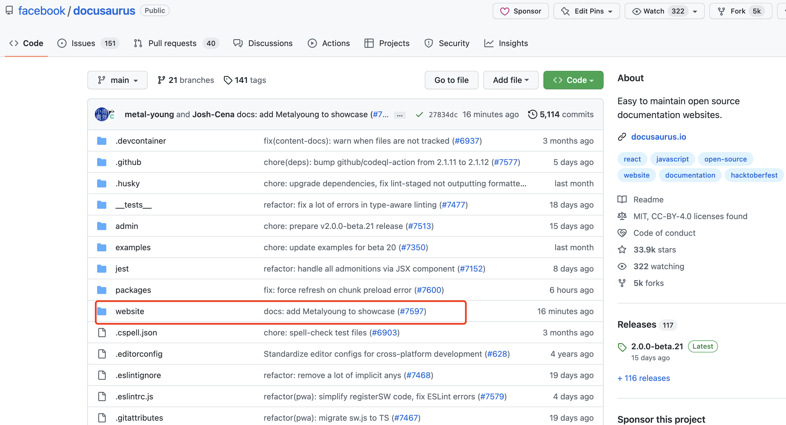
Task: Open the green Code dropdown
Action: (x=573, y=80)
